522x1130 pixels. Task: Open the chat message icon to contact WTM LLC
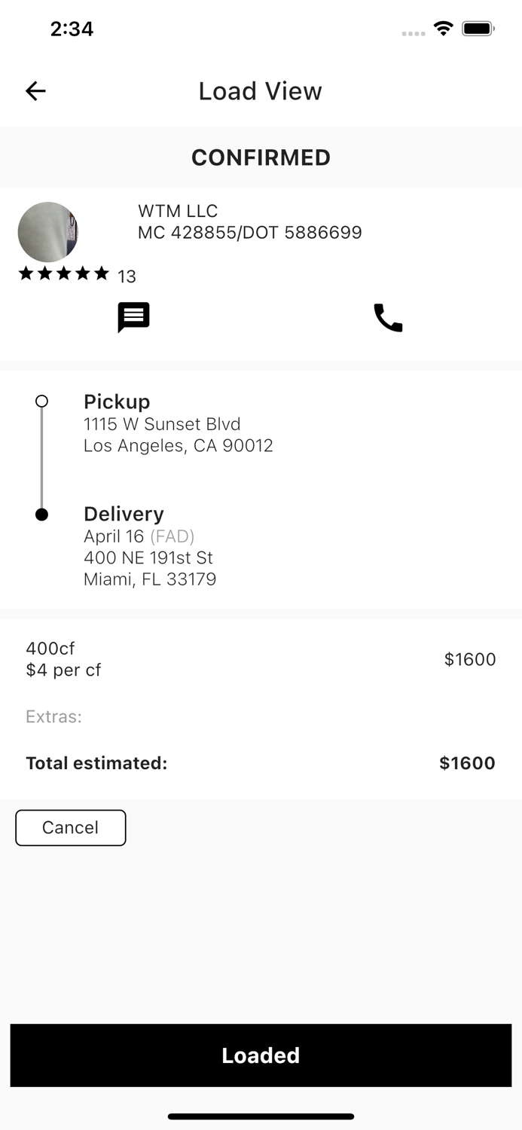pyautogui.click(x=133, y=317)
